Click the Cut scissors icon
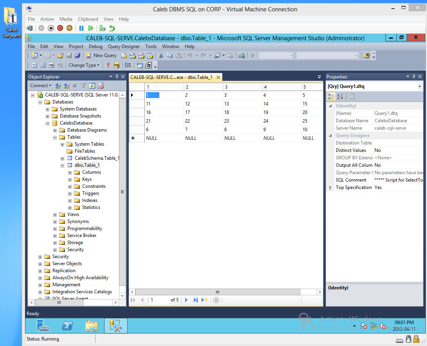This screenshot has width=427, height=346. (x=161, y=55)
